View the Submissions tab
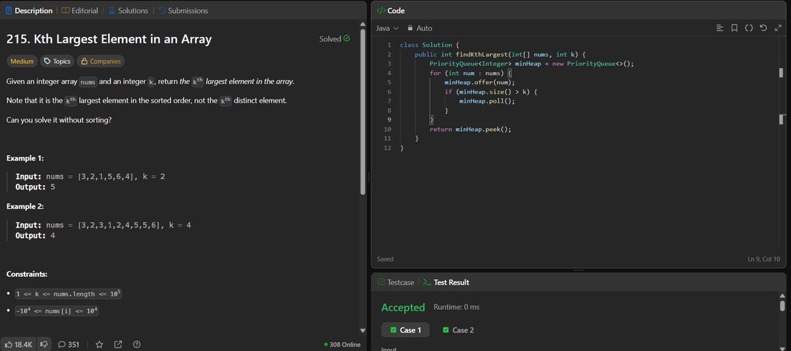This screenshot has width=791, height=351. pyautogui.click(x=183, y=11)
